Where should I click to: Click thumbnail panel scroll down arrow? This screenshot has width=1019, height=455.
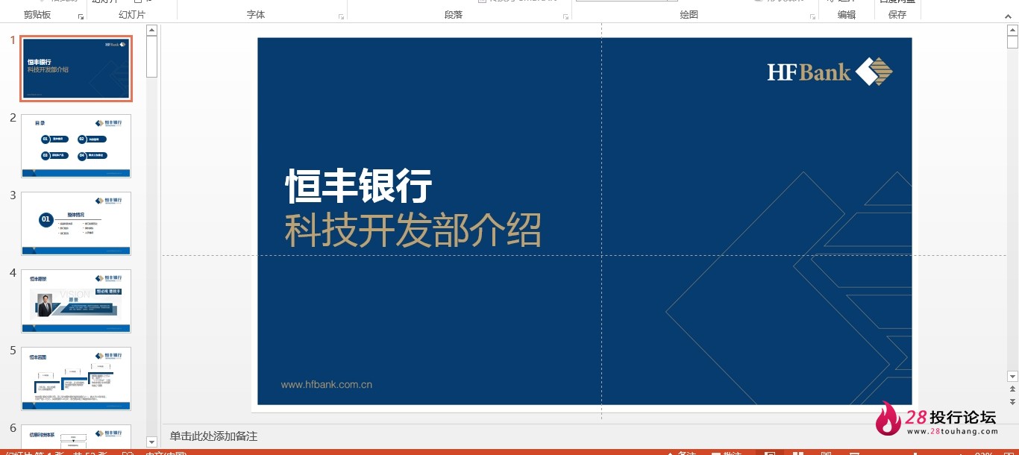pos(152,442)
